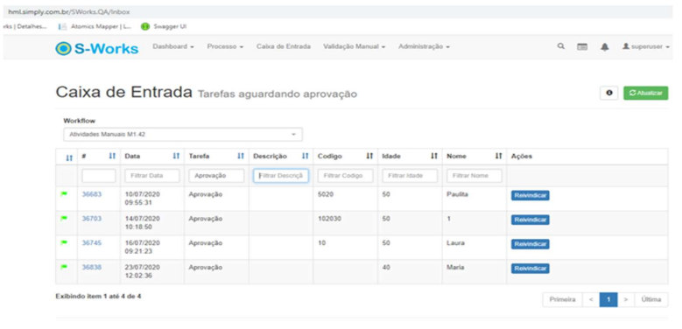
Task: Click the browser address bar URL
Action: click(x=68, y=12)
